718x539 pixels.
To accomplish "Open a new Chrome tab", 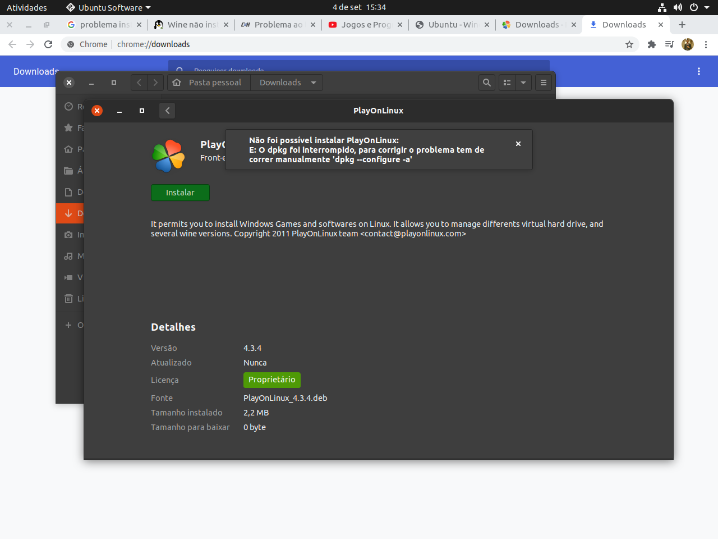I will (682, 25).
